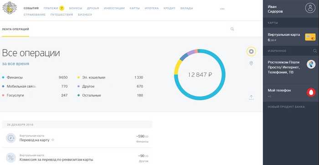Open the Вклады section

tap(186, 8)
